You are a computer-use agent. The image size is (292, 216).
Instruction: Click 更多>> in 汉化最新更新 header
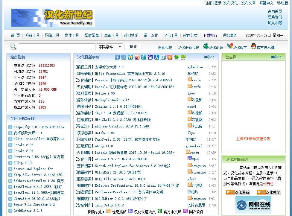point(209,57)
